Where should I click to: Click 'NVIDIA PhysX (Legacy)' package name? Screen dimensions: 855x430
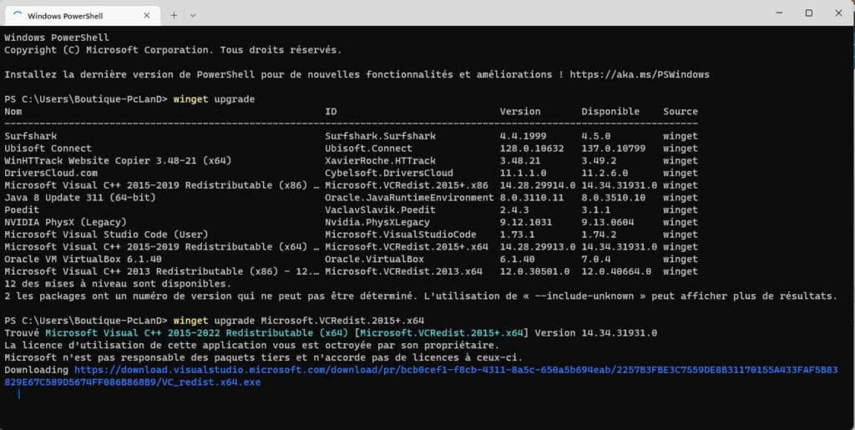(65, 222)
